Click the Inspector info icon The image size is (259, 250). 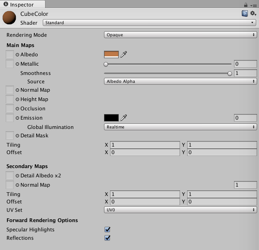6,4
